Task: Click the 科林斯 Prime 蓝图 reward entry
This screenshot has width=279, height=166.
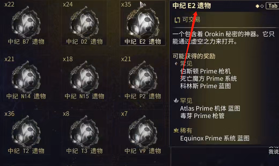Action: coord(206,86)
